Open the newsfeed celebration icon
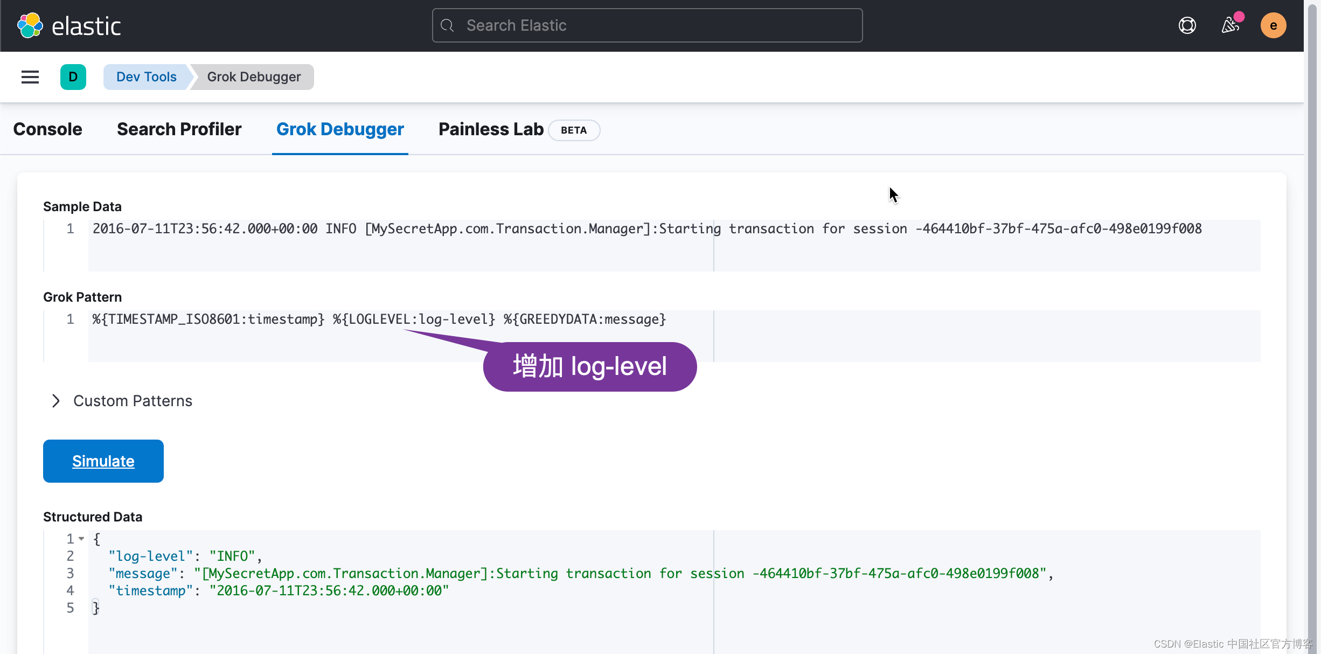The height and width of the screenshot is (654, 1321). [1230, 25]
